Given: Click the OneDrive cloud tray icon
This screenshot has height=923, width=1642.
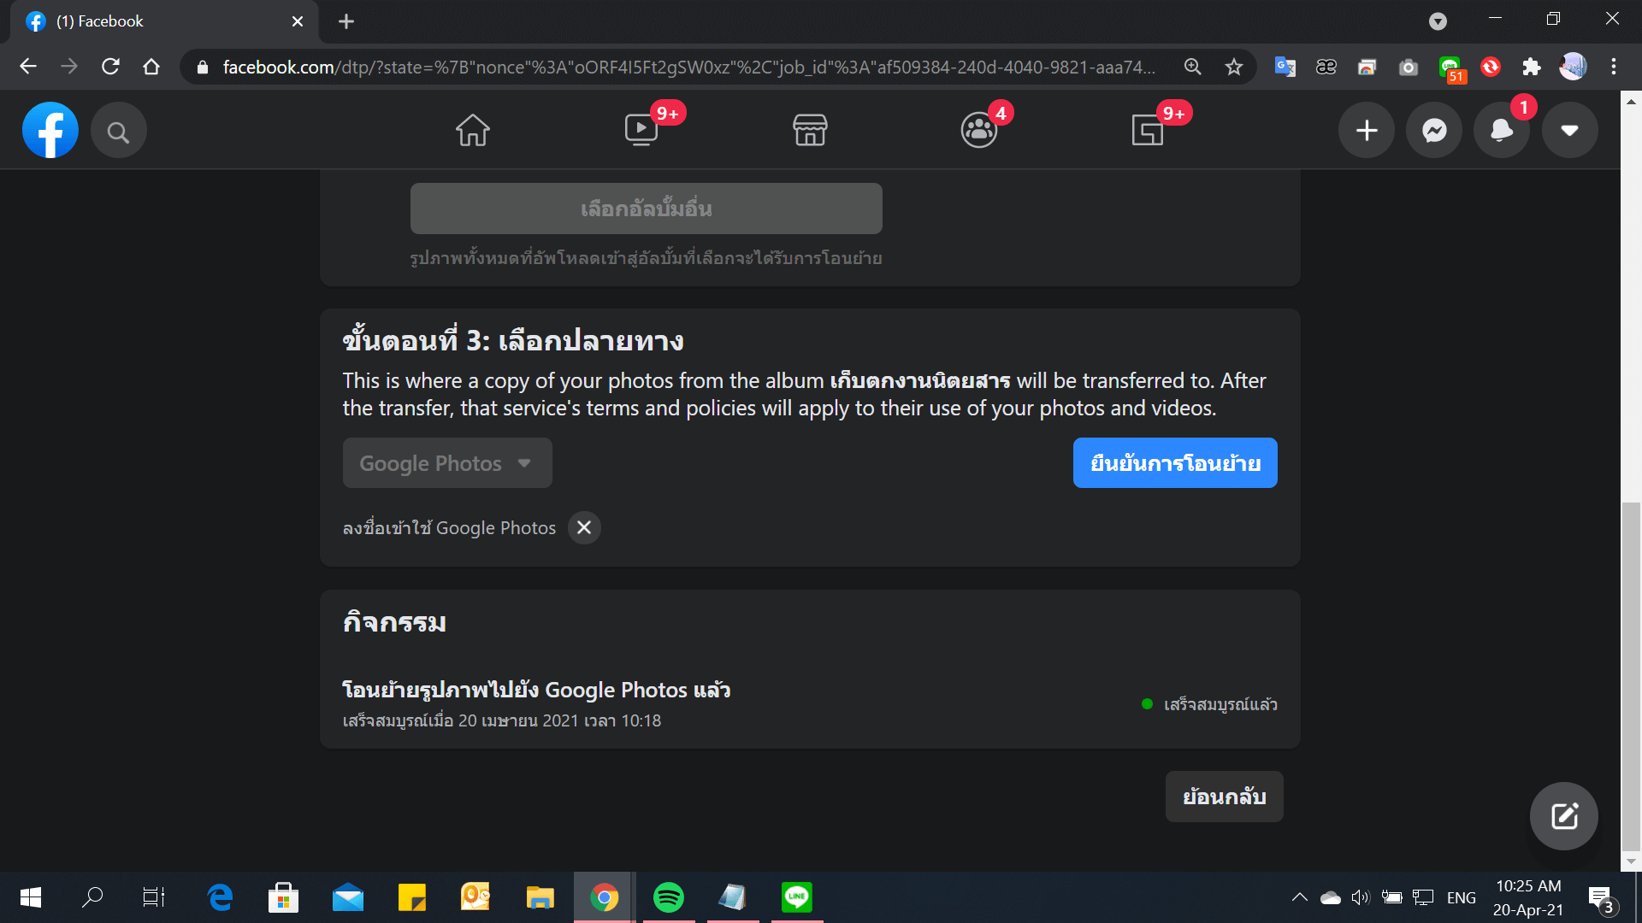Looking at the screenshot, I should coord(1330,897).
